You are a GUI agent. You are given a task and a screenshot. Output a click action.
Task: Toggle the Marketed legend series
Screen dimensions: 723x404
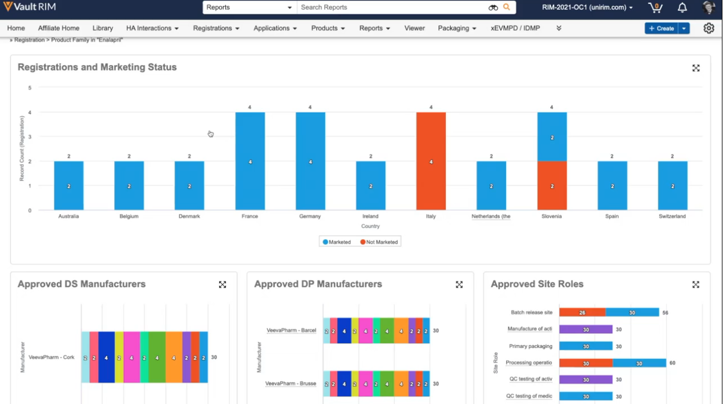pyautogui.click(x=337, y=242)
